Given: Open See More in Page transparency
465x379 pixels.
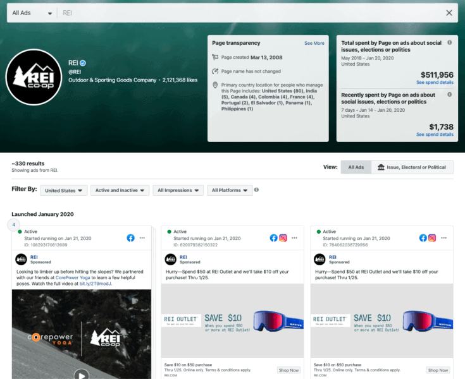Looking at the screenshot, I should pos(314,43).
